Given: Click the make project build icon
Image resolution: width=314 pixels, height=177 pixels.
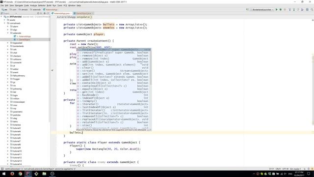Looking at the screenshot, I should point(247,9).
